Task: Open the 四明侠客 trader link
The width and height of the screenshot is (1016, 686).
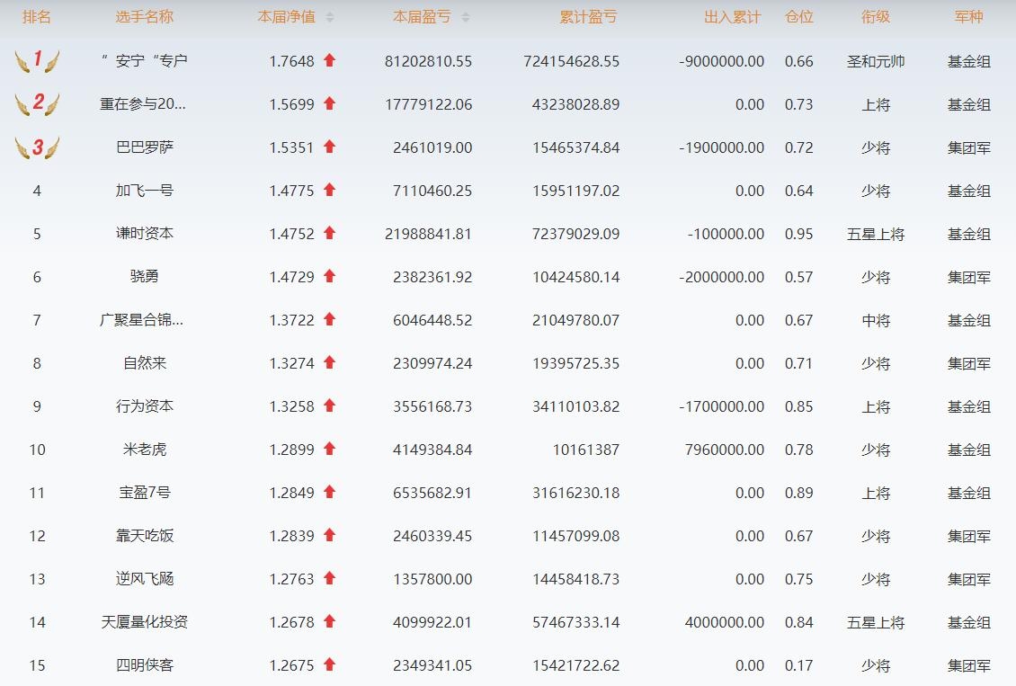Action: [144, 665]
